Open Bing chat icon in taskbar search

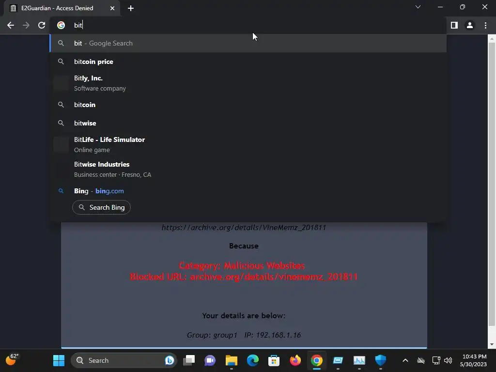(x=170, y=360)
